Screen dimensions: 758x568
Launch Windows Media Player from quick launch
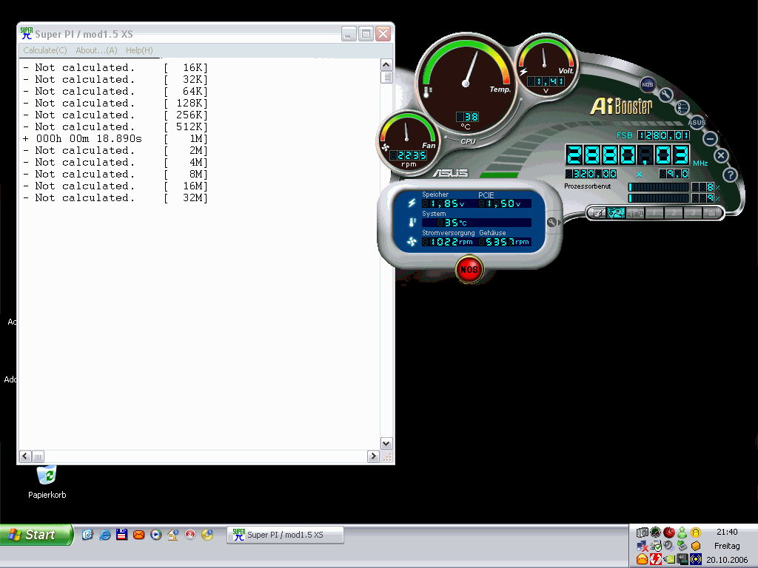tap(155, 535)
